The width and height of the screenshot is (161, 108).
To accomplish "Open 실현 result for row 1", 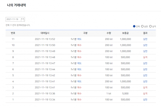I will tap(145, 100).
